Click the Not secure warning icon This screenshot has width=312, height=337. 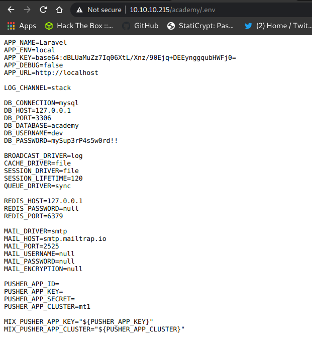79,10
